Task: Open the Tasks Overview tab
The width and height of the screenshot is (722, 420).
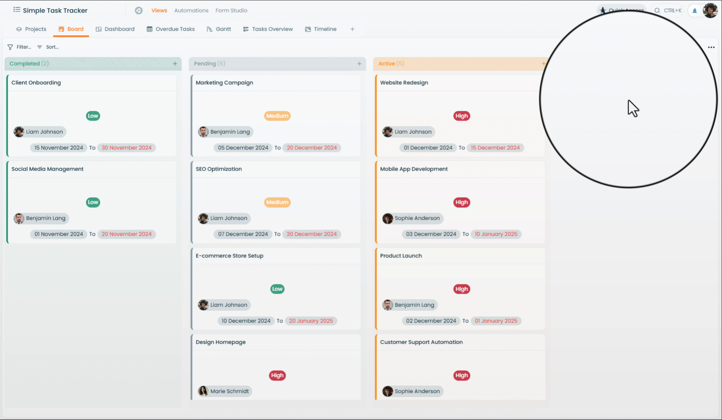Action: click(268, 29)
